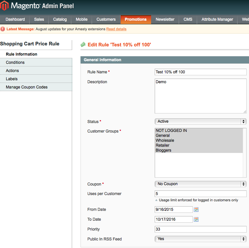Open the Sales menu
Screen dimensions: 249x248
point(39,19)
